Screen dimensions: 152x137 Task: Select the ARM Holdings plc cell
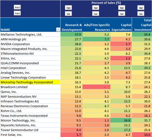pos(30,39)
